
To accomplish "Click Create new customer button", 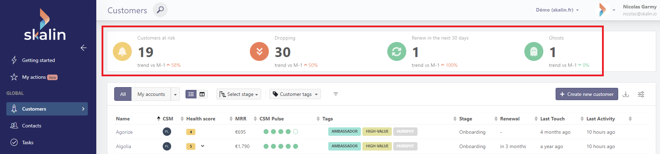I will point(587,94).
